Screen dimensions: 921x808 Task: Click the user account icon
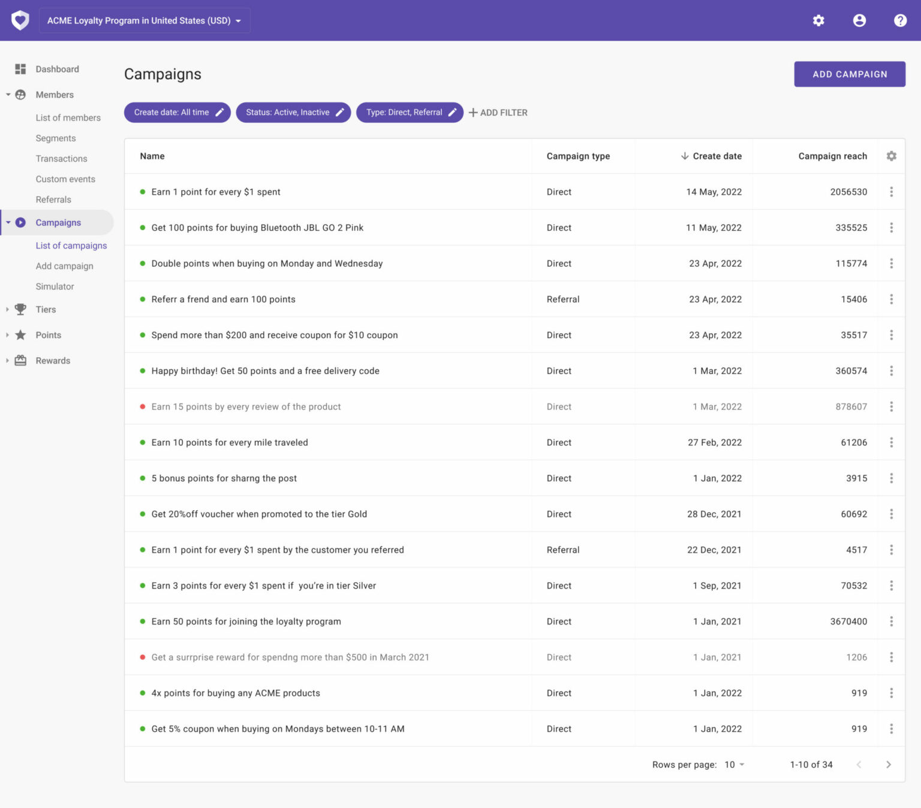tap(859, 20)
